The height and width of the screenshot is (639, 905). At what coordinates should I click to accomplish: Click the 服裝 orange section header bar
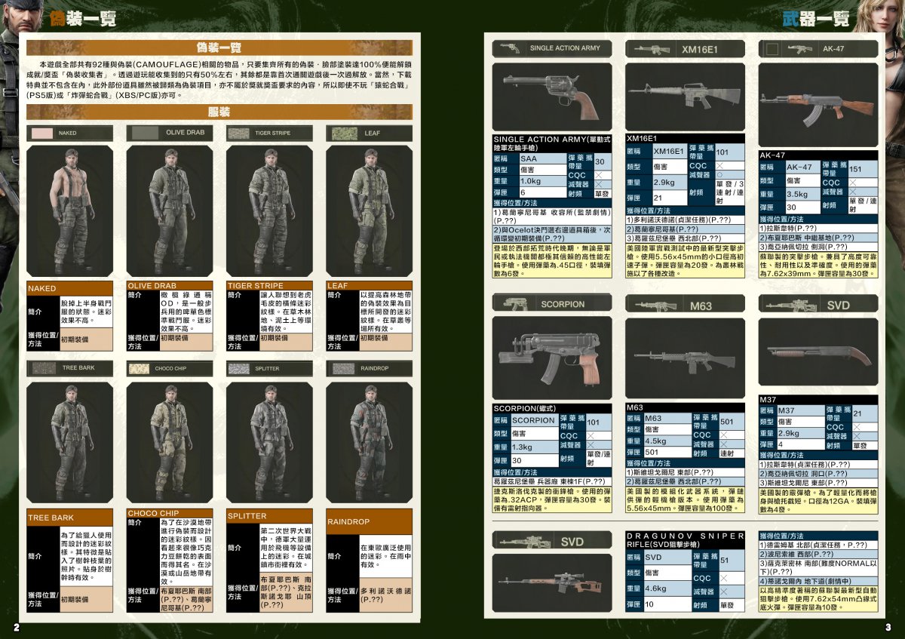(x=219, y=112)
